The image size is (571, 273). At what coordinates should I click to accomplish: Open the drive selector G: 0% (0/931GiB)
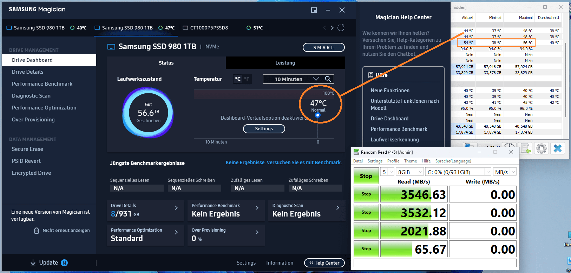point(458,172)
